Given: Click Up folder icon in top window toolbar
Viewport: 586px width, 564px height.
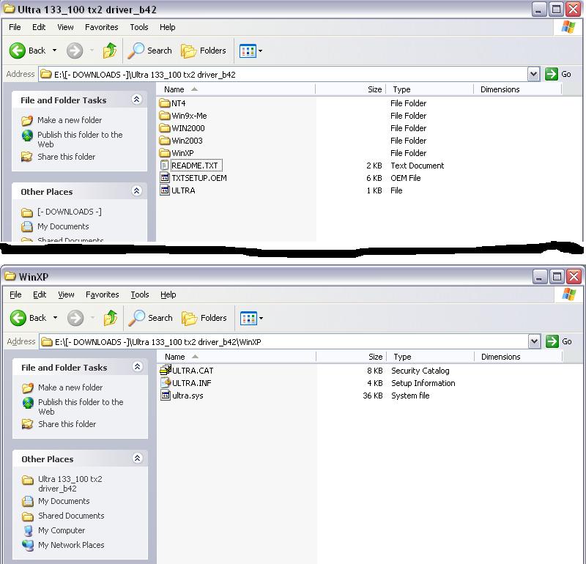Looking at the screenshot, I should 109,51.
